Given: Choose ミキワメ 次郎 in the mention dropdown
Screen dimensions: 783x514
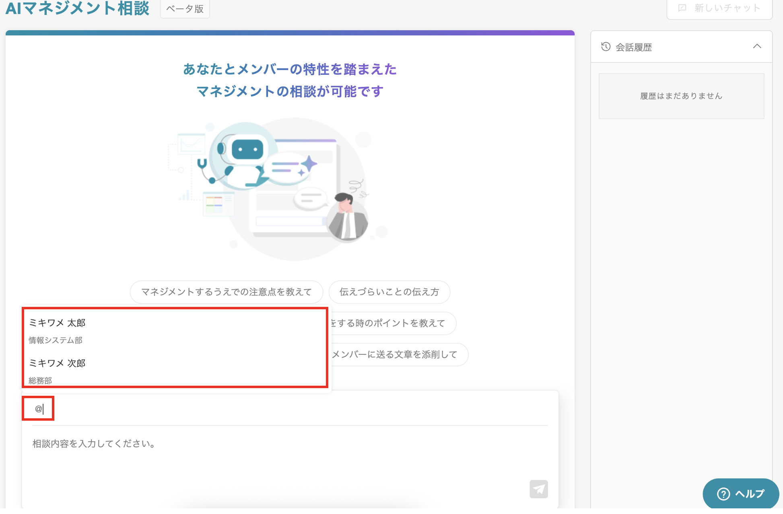Looking at the screenshot, I should [57, 363].
